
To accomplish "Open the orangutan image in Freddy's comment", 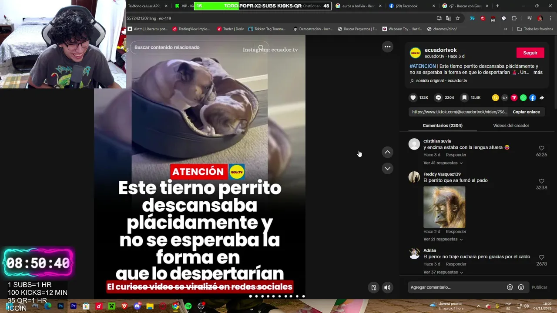I will pyautogui.click(x=444, y=207).
